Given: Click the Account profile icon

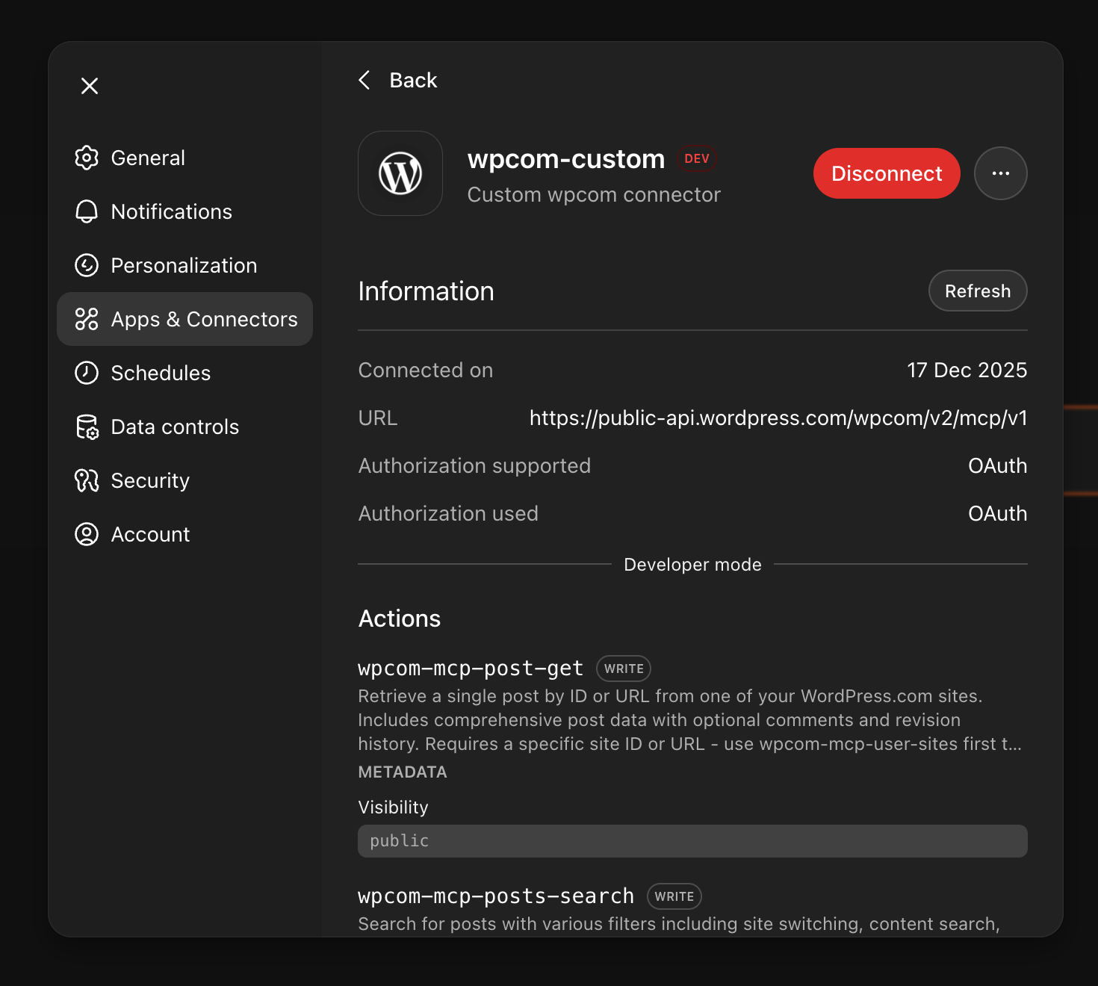Looking at the screenshot, I should point(87,534).
